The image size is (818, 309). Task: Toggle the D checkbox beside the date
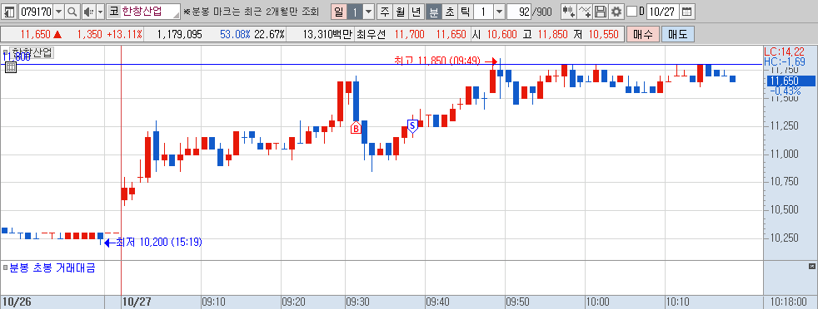[631, 12]
